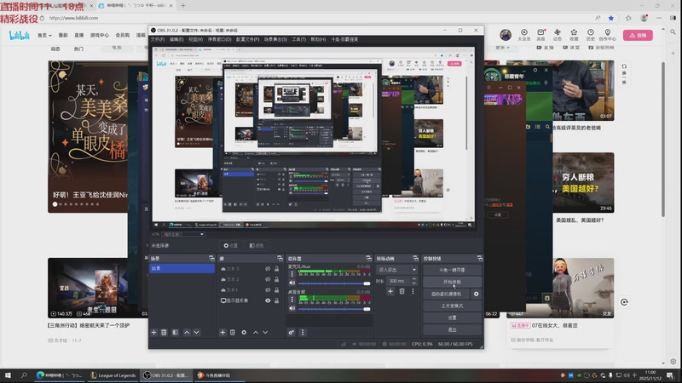Screen dimensions: 682x383
Task: Open the 工具(T) menu in OBS
Action: click(x=298, y=39)
